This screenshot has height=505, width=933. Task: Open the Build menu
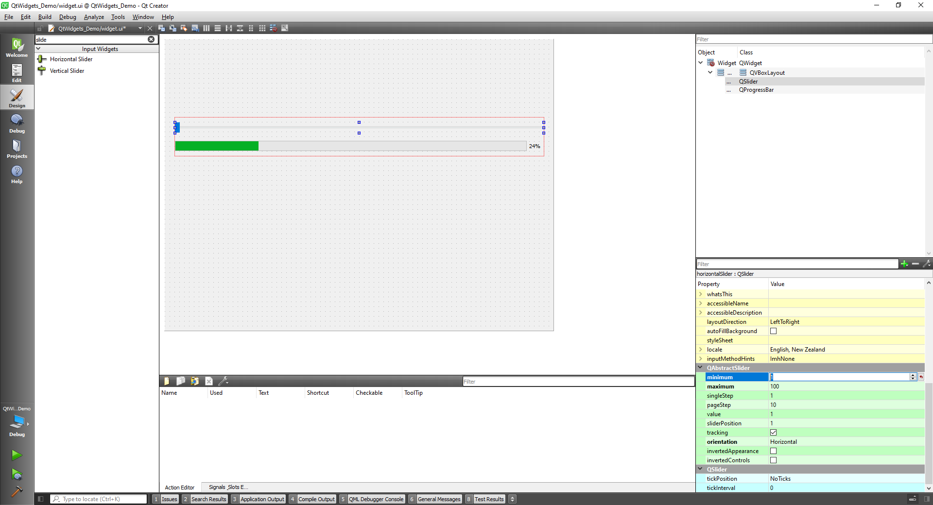click(x=45, y=17)
